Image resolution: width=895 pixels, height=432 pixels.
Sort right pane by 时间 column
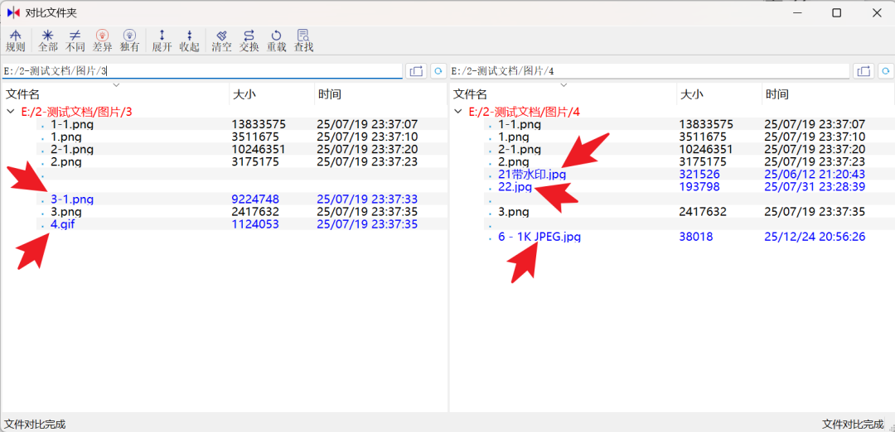coord(828,94)
